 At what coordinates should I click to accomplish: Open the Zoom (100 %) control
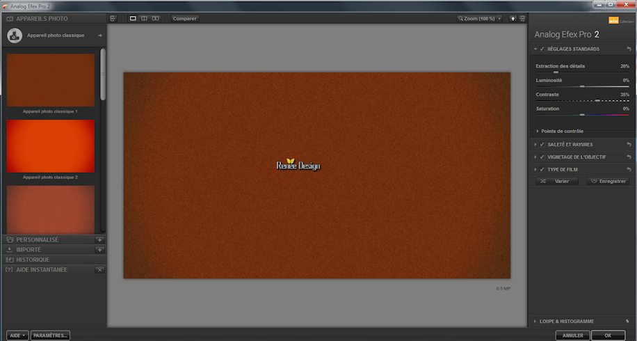click(476, 18)
